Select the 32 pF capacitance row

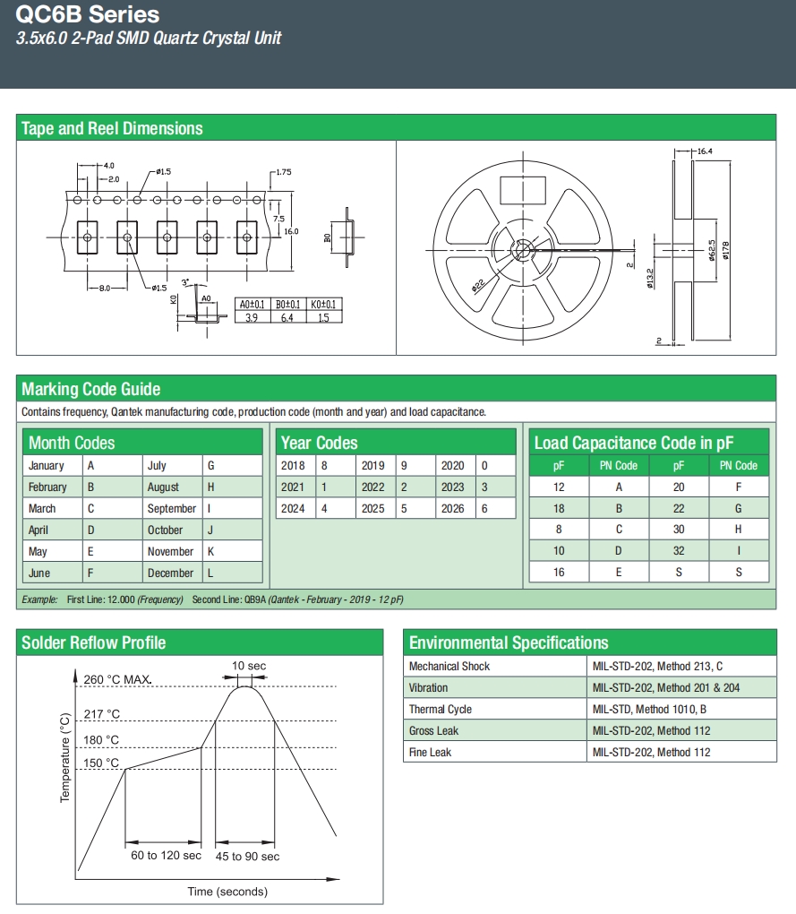(x=708, y=551)
